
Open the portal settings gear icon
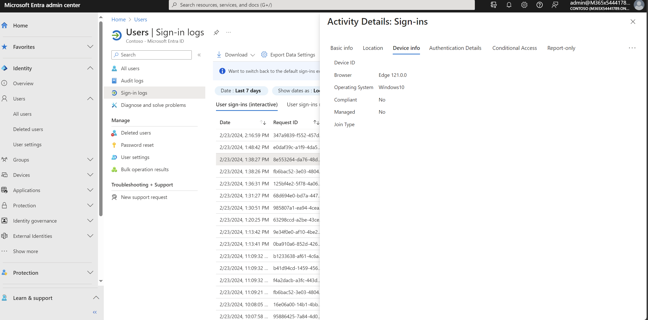click(x=524, y=5)
